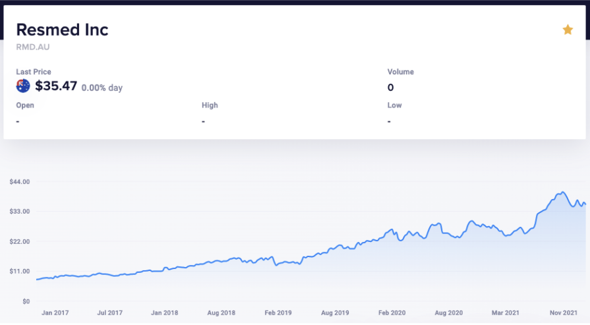Click the 0.00% day change text
Screen dimensions: 590x325
coord(102,88)
